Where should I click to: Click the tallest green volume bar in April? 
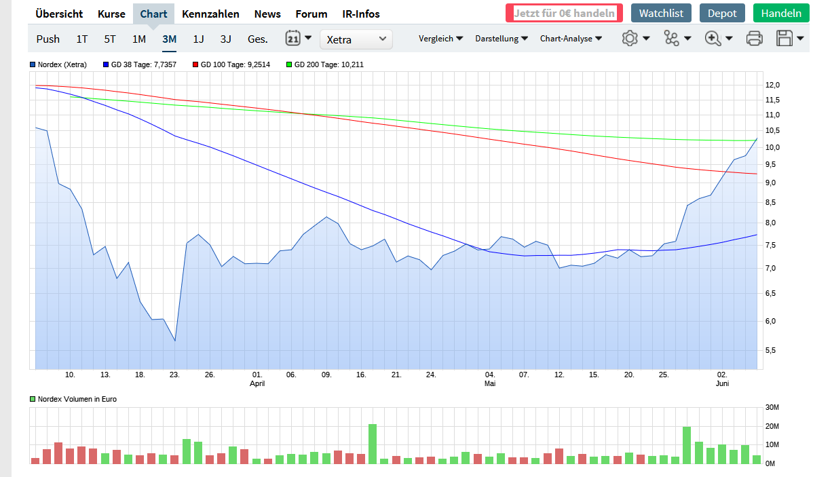pyautogui.click(x=373, y=444)
